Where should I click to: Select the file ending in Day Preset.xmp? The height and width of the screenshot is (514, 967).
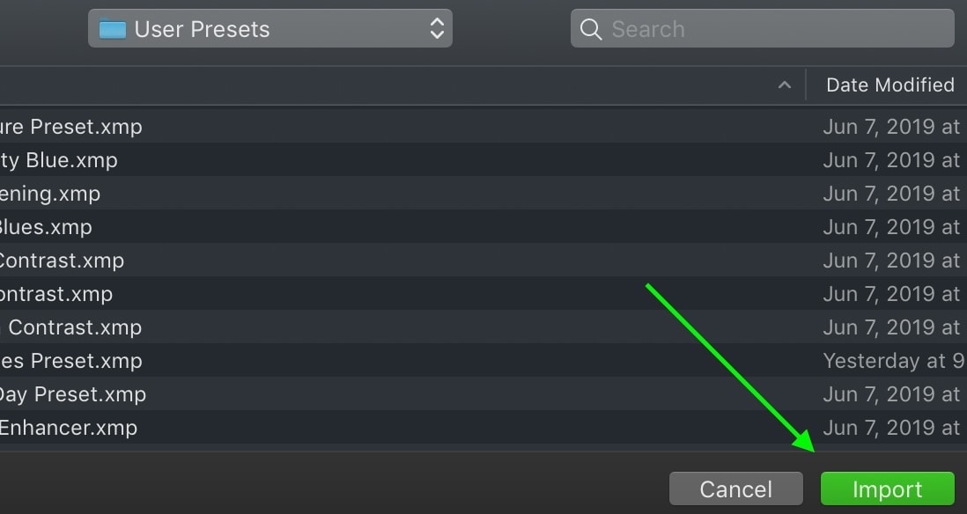point(484,393)
